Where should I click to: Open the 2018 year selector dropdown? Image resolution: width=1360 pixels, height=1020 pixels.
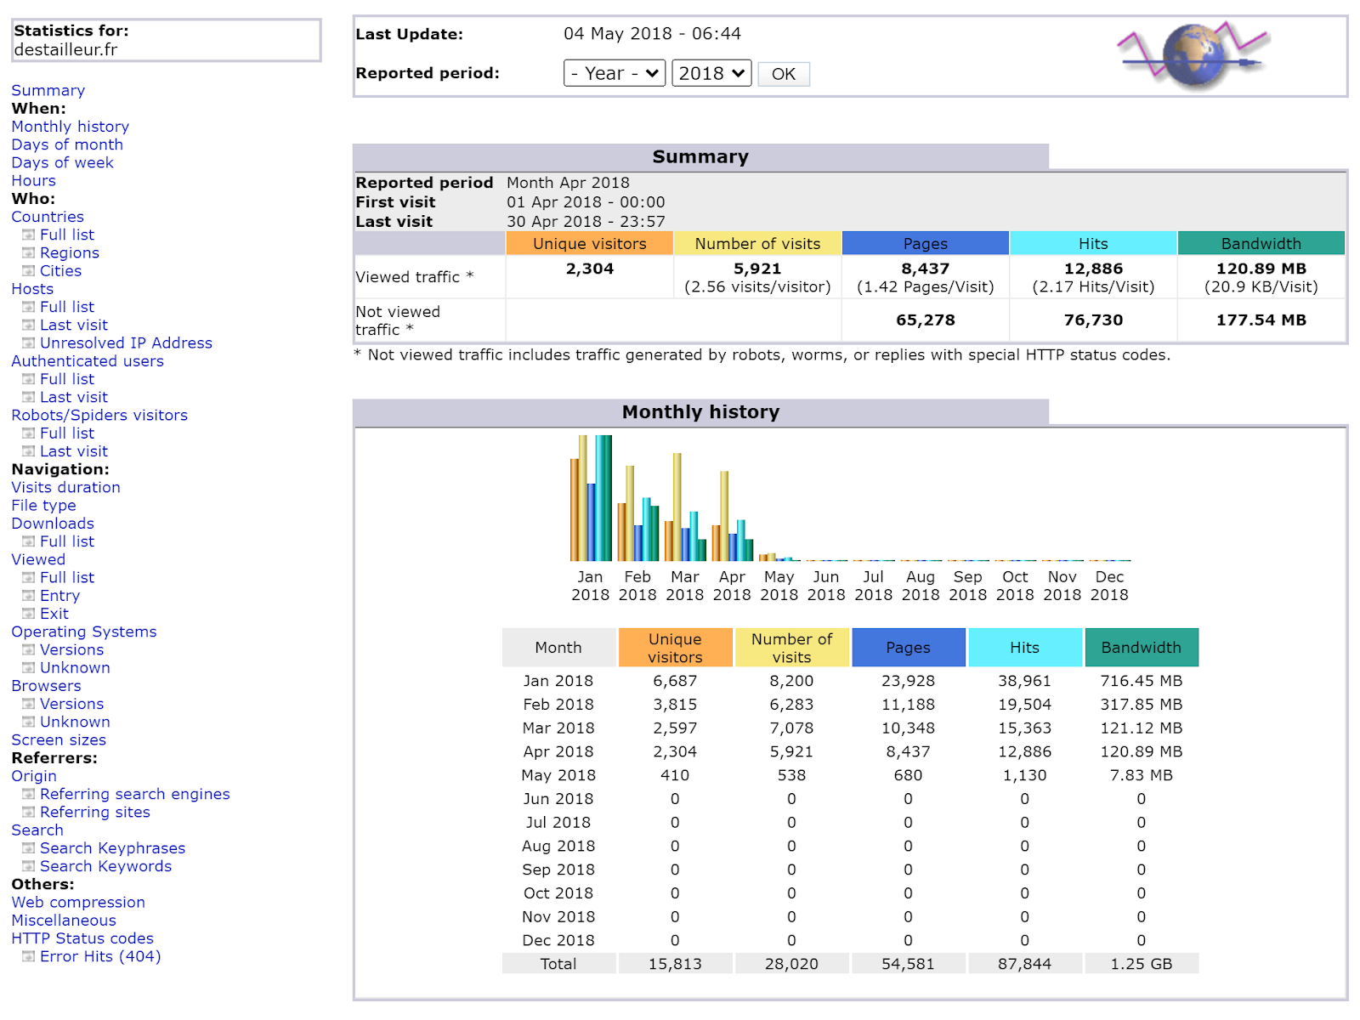tap(711, 74)
